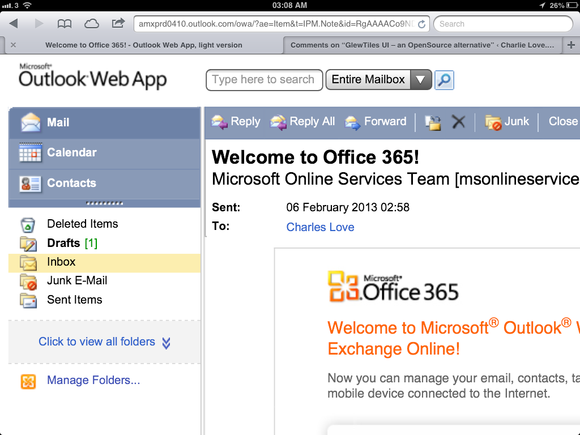580x435 pixels.
Task: Open the Entire Mailbox scope dropdown
Action: [x=420, y=79]
